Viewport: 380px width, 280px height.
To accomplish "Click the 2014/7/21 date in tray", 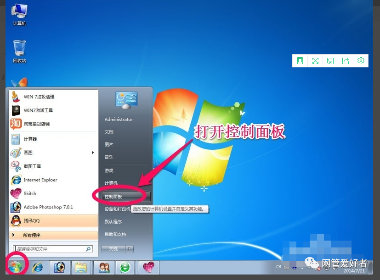I will (x=354, y=271).
